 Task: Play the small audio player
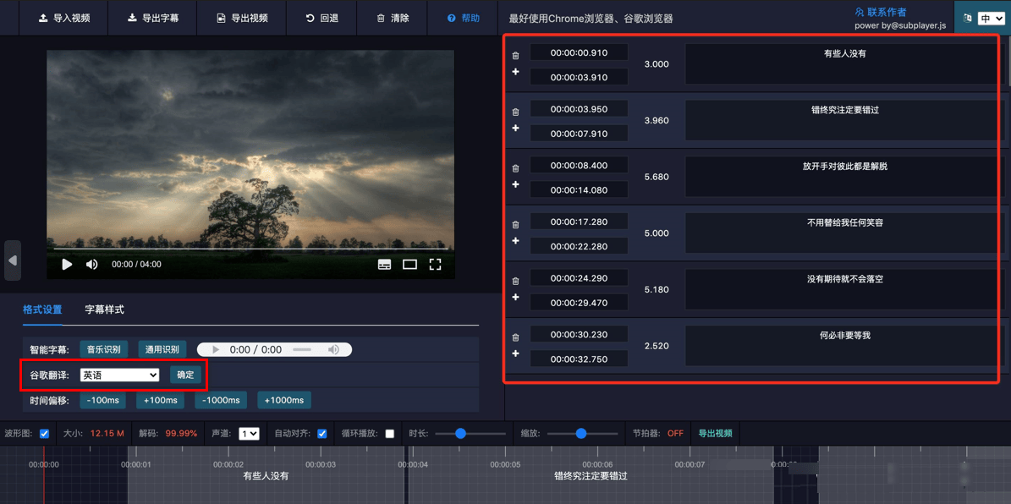tap(216, 349)
